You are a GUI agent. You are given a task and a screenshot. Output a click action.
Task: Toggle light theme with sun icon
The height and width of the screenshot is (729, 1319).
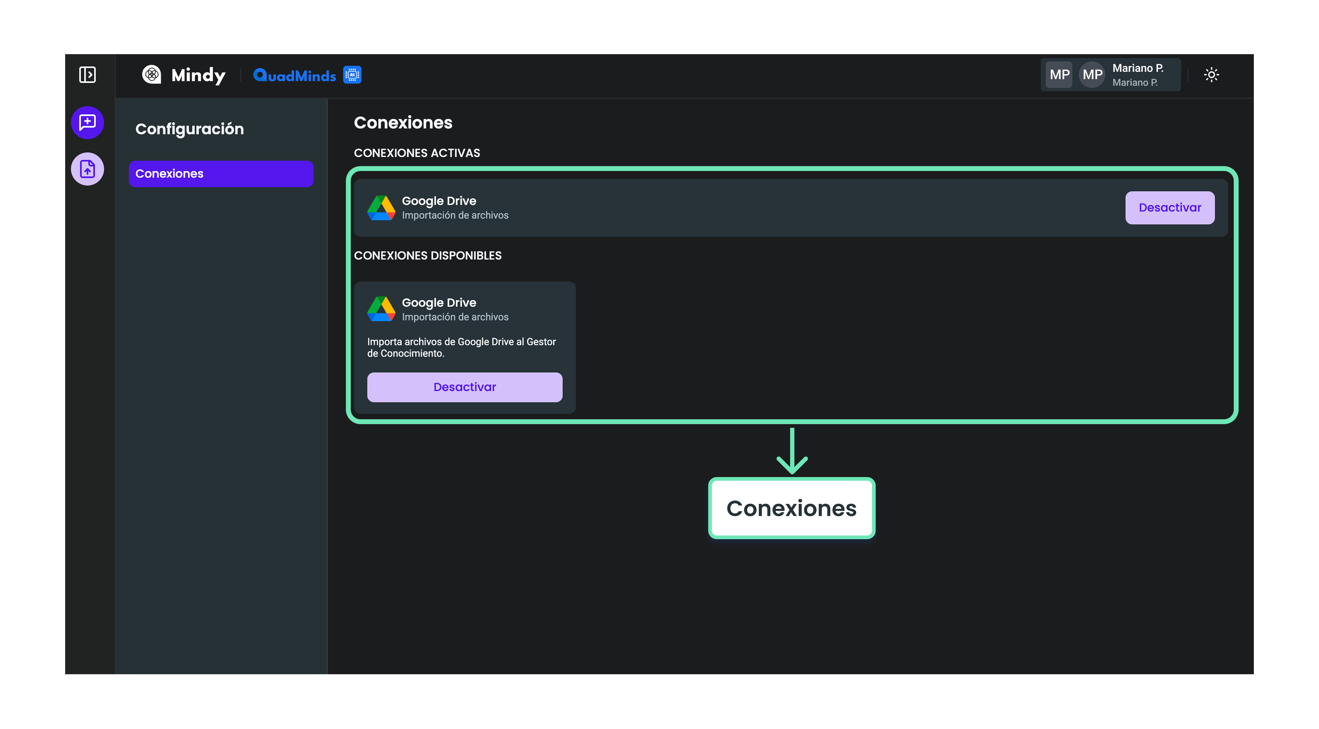pyautogui.click(x=1211, y=75)
